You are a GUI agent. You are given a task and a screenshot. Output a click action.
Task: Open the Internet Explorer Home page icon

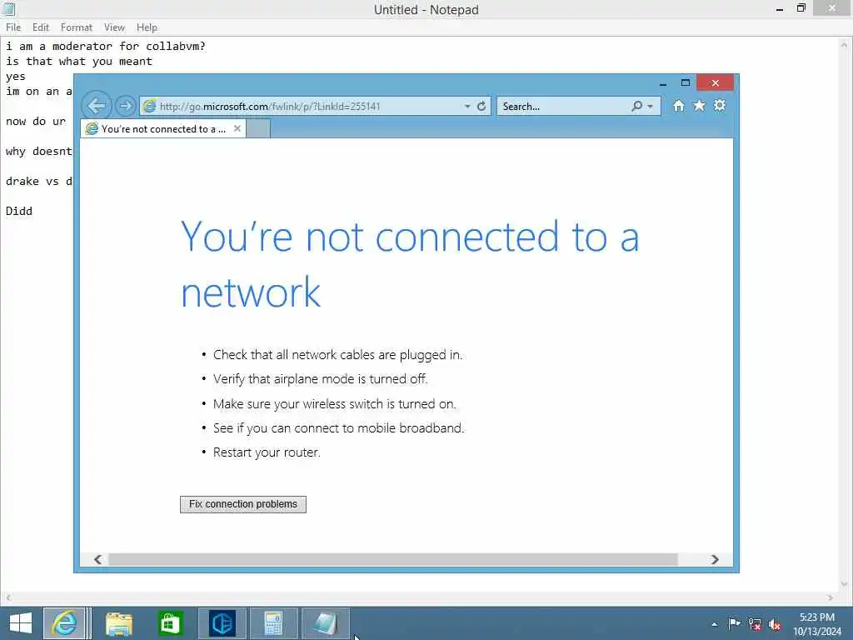click(x=678, y=106)
